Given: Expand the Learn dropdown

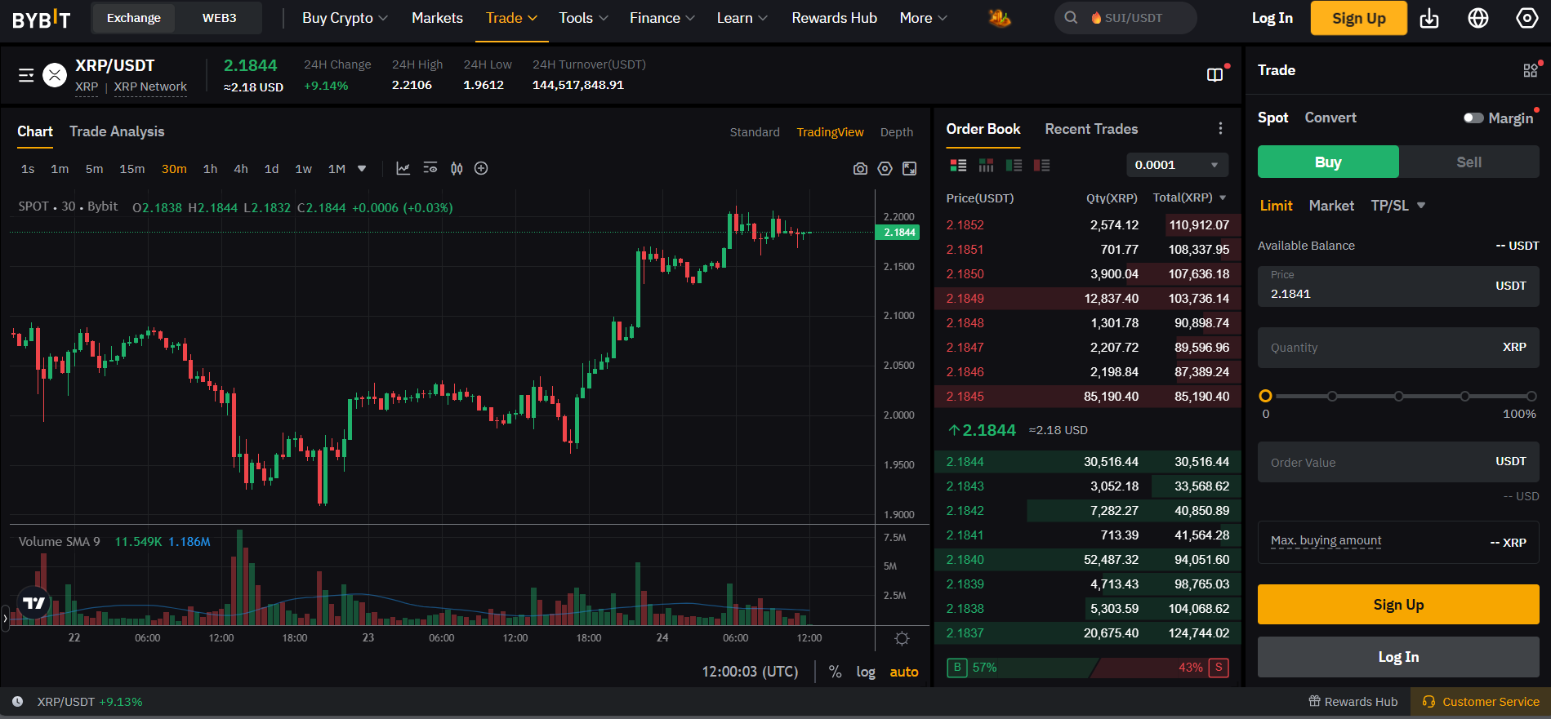Looking at the screenshot, I should coord(742,18).
